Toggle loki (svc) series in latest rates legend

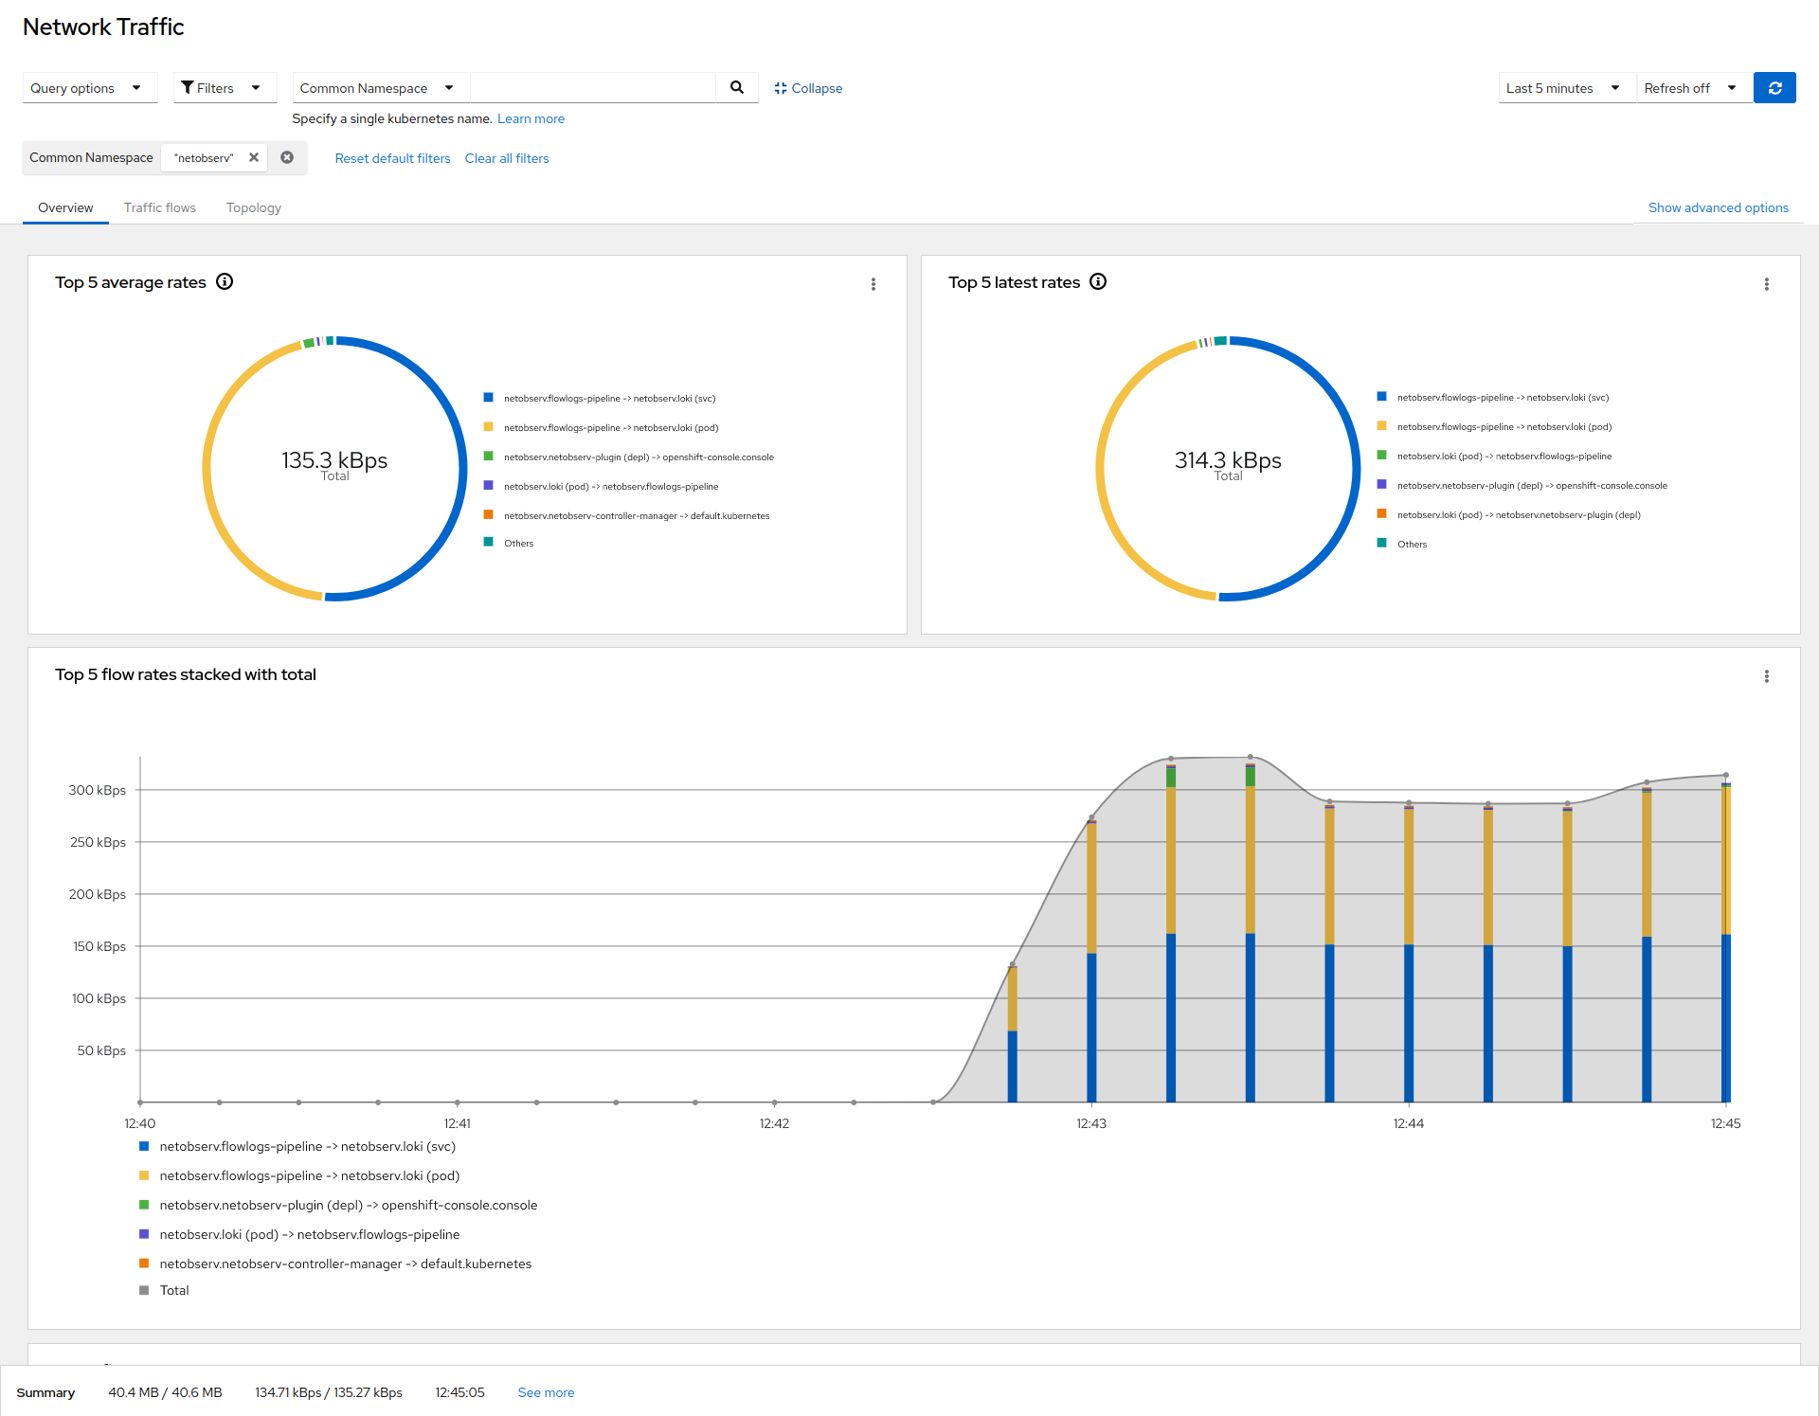1502,398
